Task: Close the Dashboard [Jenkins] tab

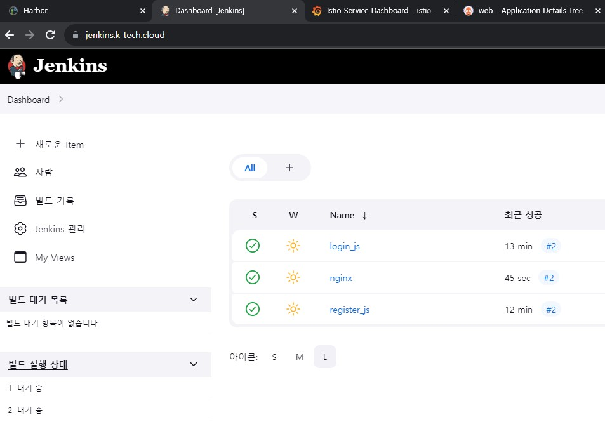Action: tap(295, 11)
